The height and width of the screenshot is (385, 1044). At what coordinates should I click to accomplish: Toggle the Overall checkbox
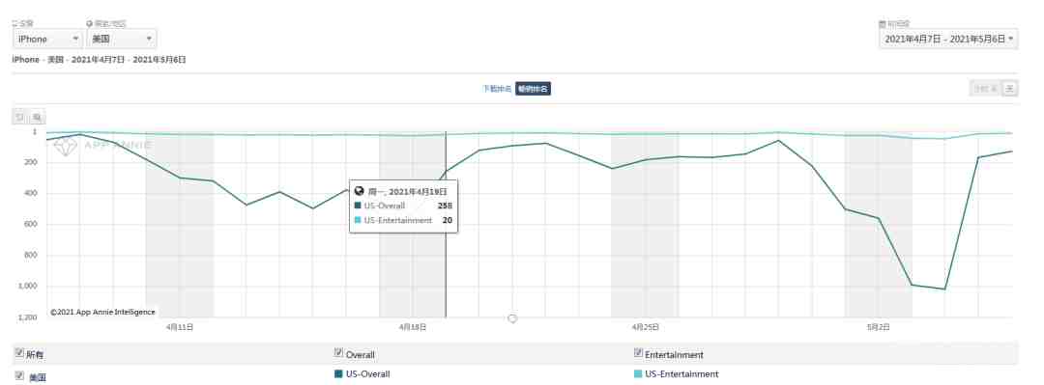click(x=339, y=353)
